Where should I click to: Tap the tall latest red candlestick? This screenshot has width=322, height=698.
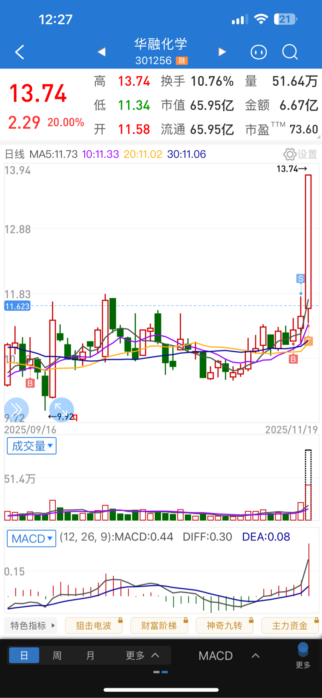click(x=308, y=241)
